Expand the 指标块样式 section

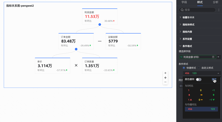pyautogui.click(x=188, y=25)
